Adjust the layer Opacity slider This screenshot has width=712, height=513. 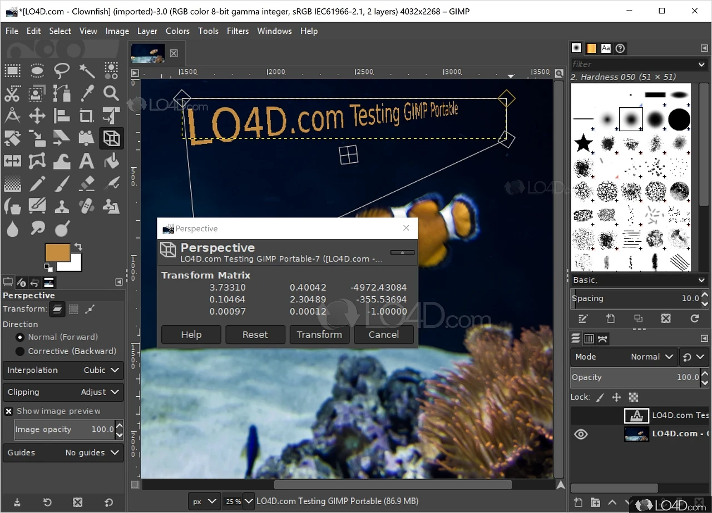635,377
